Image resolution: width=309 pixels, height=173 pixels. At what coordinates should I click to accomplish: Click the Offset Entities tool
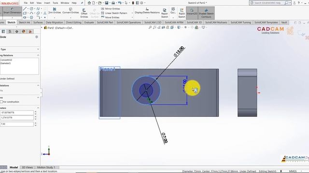[x=84, y=13]
